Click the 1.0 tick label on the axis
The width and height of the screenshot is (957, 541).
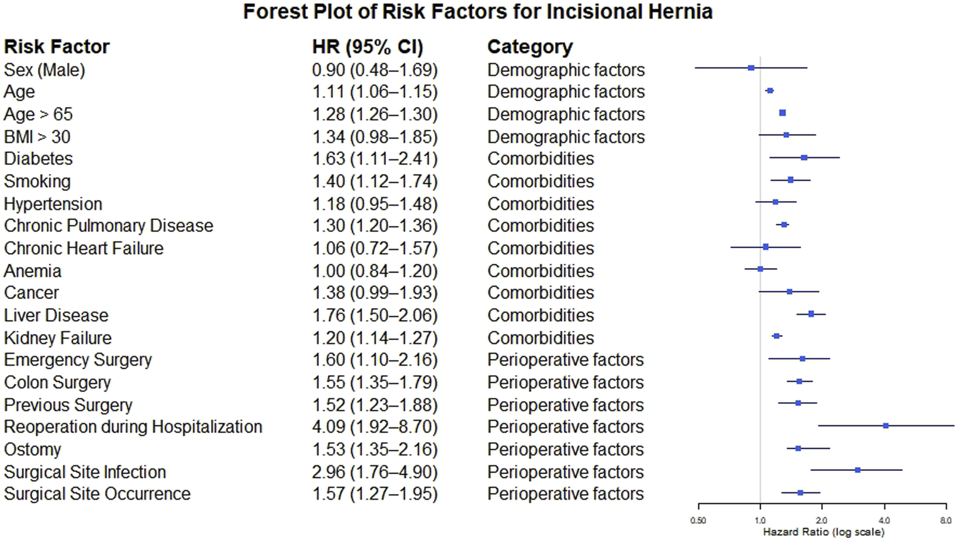tap(760, 521)
